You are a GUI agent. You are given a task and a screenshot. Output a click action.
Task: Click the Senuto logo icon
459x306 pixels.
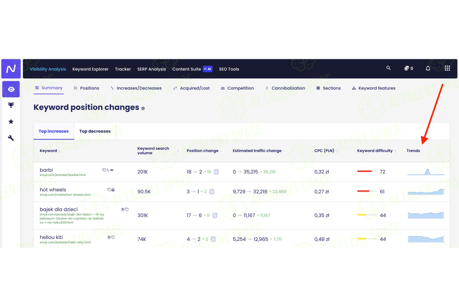[11, 69]
